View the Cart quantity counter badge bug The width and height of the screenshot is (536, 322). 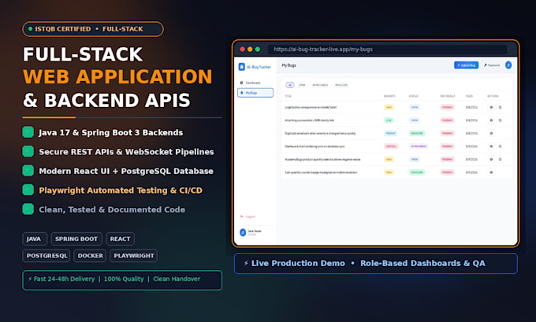[x=491, y=172]
